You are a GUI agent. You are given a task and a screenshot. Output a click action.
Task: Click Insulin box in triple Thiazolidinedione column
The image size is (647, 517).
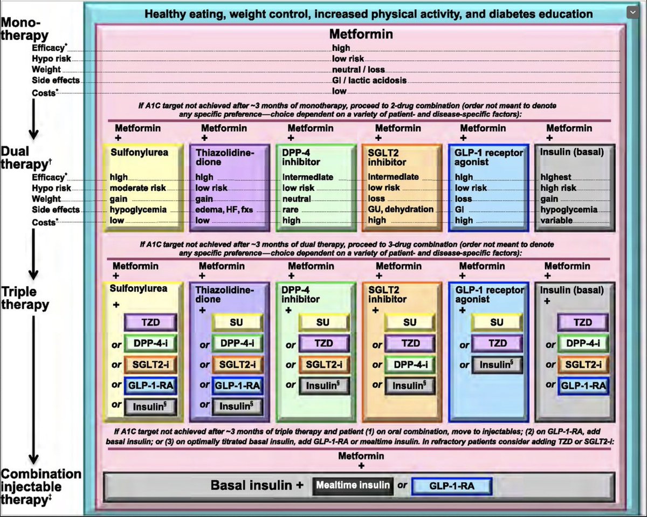(237, 405)
